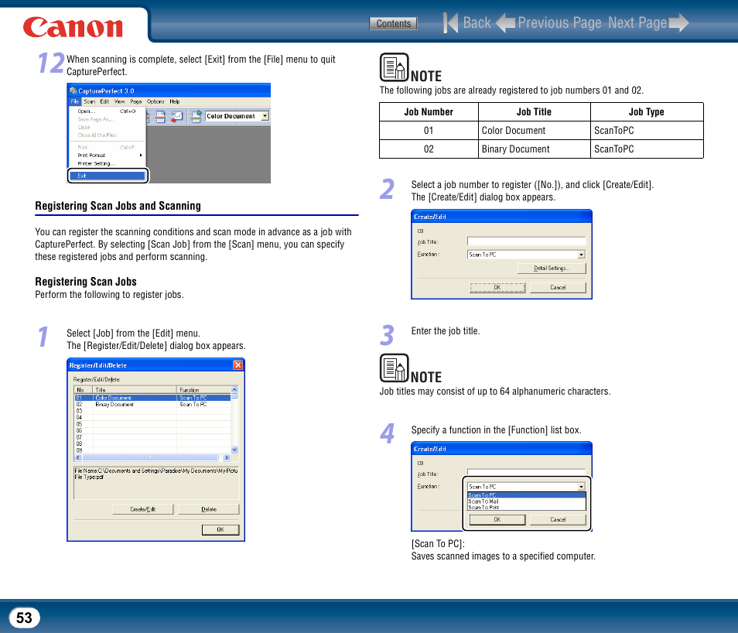Click the job list horizontal scrollbar thumb
This screenshot has height=633, width=738.
coord(150,457)
